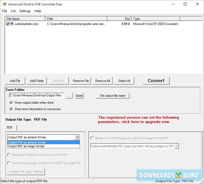Sort list by Size column header
Screen dimensions: 204x184
pyautogui.click(x=119, y=19)
